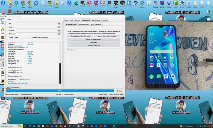Click Factory Reset With FRP Lock
Image resolution: width=213 pixels, height=128 pixels.
pyautogui.click(x=80, y=36)
